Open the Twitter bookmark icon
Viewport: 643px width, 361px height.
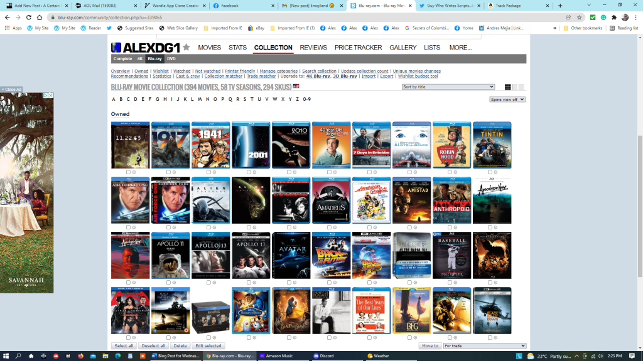point(109,28)
